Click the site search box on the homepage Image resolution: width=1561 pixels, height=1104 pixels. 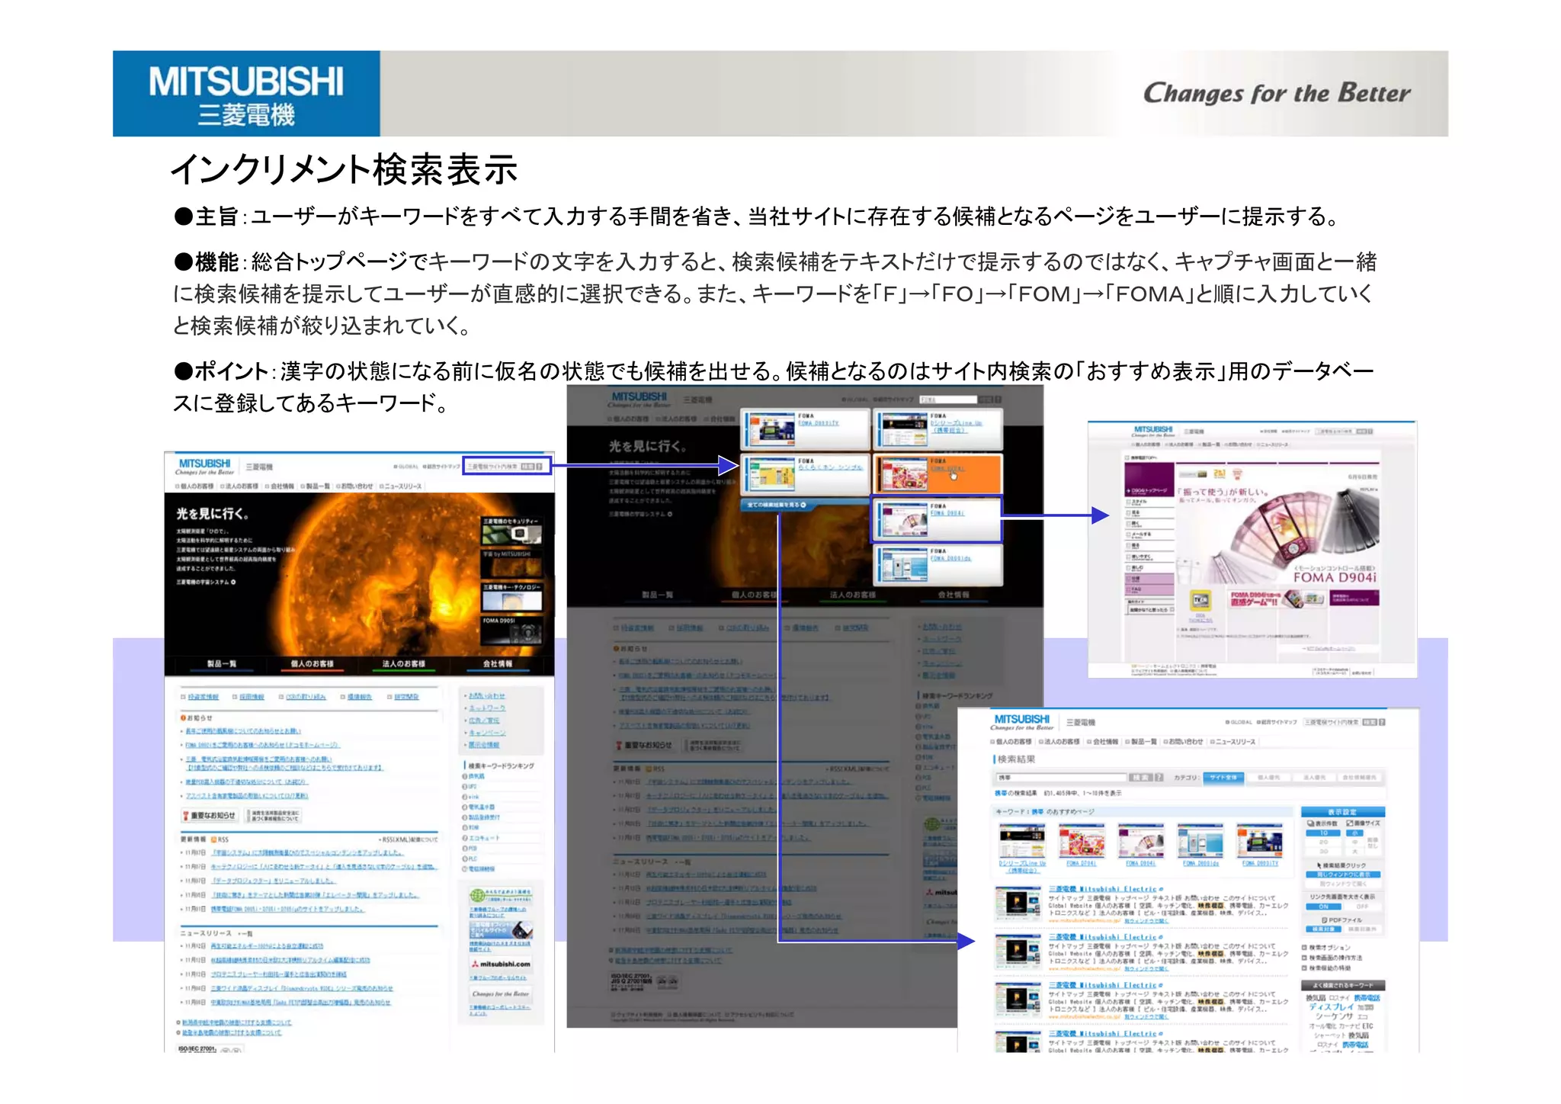click(492, 466)
